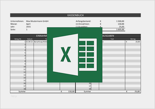Select the KASSENBUCH title bar

pyautogui.click(x=75, y=15)
